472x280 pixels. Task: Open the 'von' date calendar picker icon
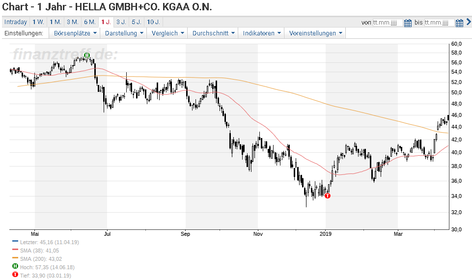[408, 23]
